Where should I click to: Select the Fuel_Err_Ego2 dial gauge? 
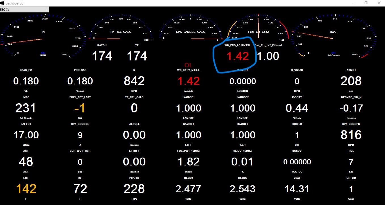[x=258, y=31]
